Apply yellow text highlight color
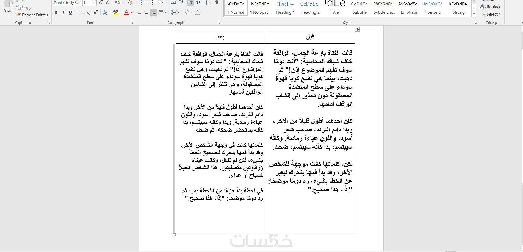523x252 pixels. click(116, 12)
